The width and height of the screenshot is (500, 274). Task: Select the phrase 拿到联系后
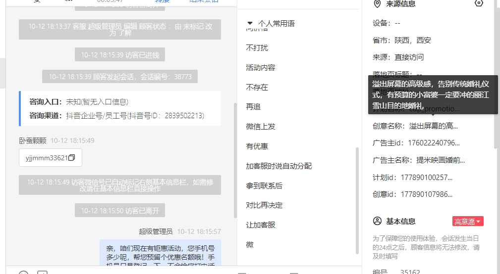coord(264,185)
